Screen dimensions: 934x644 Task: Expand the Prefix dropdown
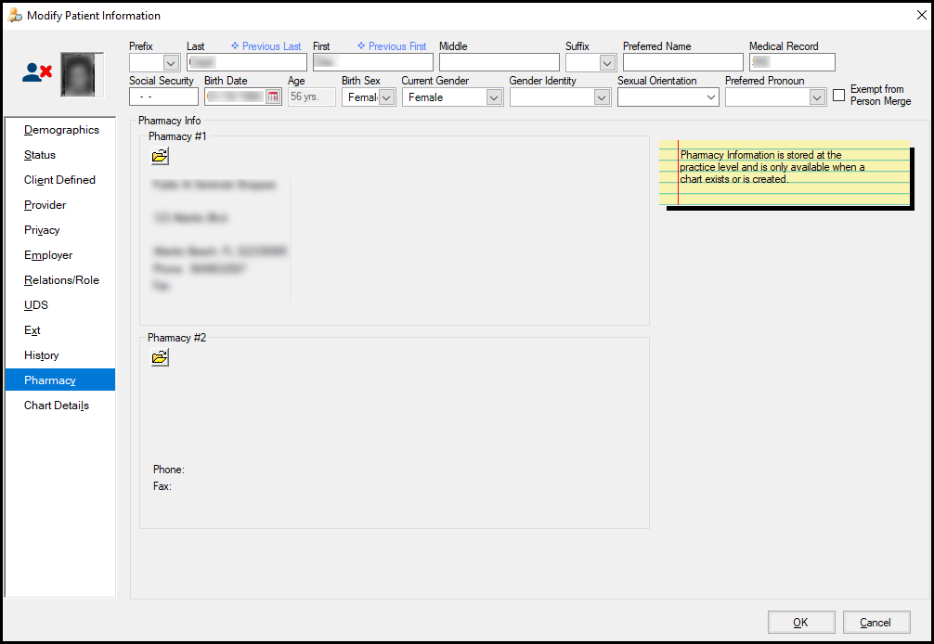(171, 63)
